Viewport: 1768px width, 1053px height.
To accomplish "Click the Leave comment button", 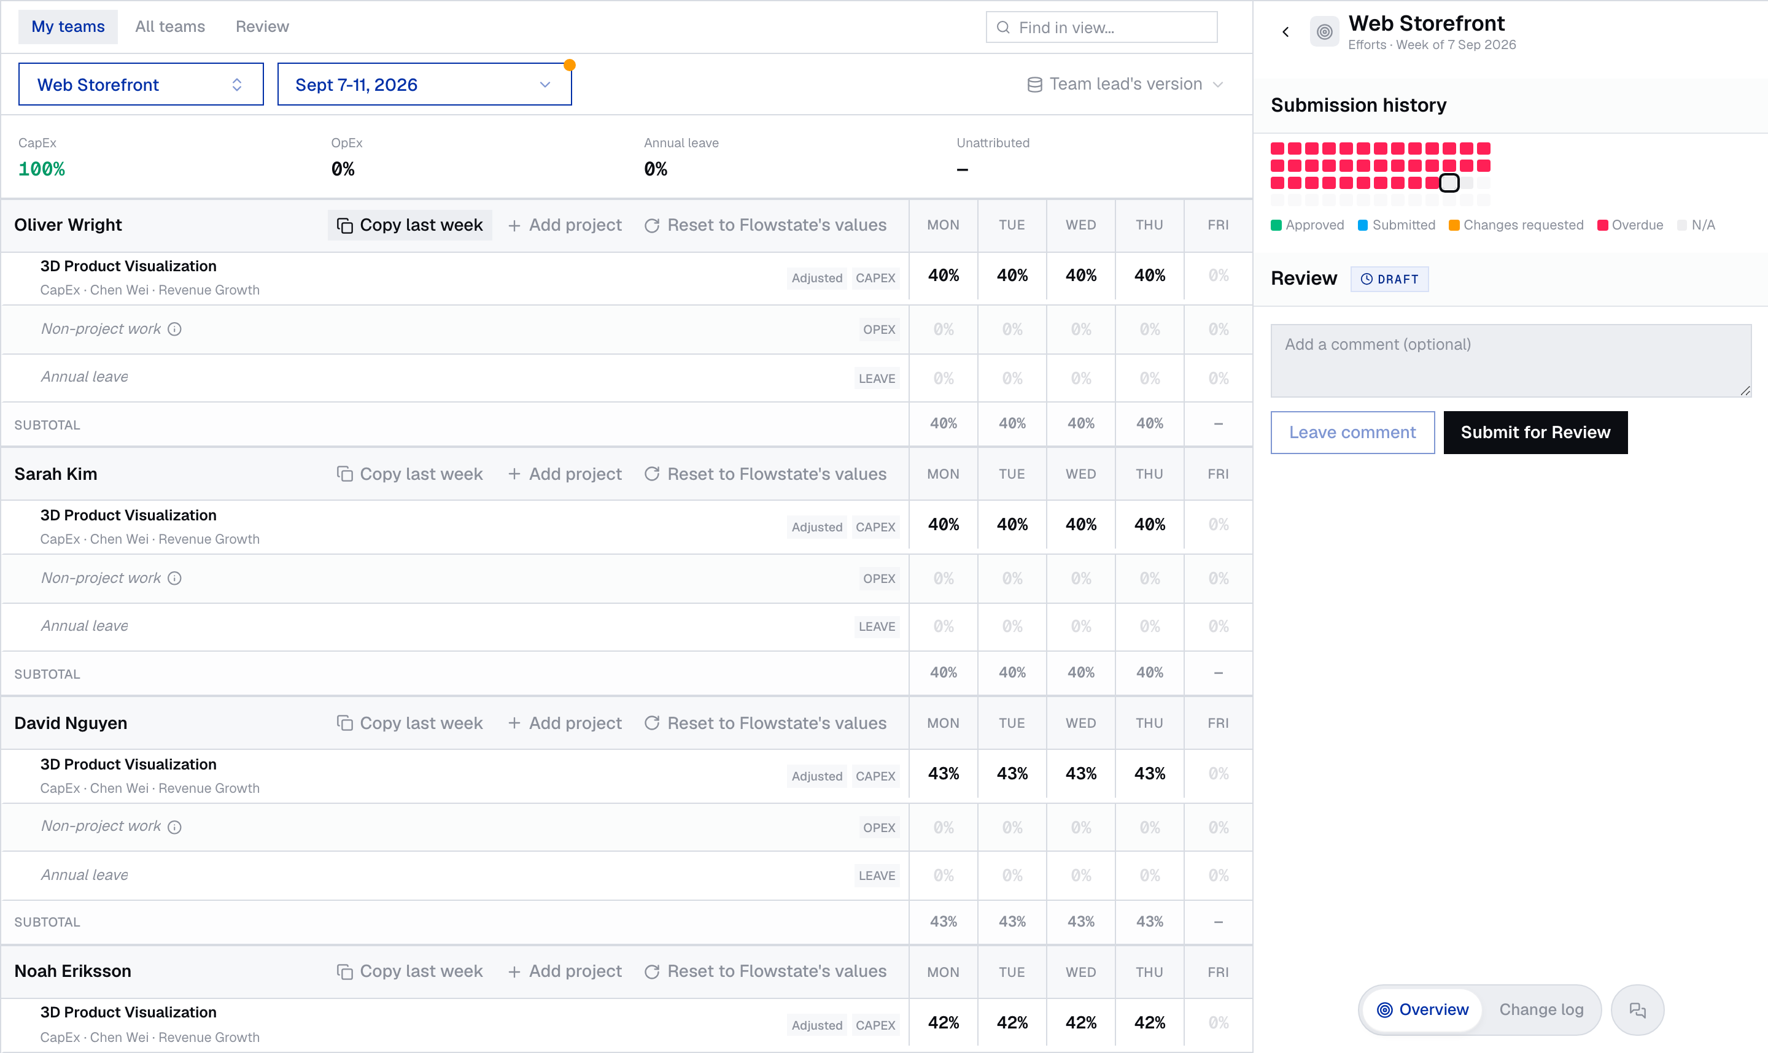I will tap(1352, 433).
